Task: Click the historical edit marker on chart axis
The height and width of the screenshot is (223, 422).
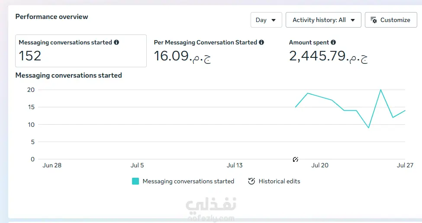Action: click(x=295, y=160)
